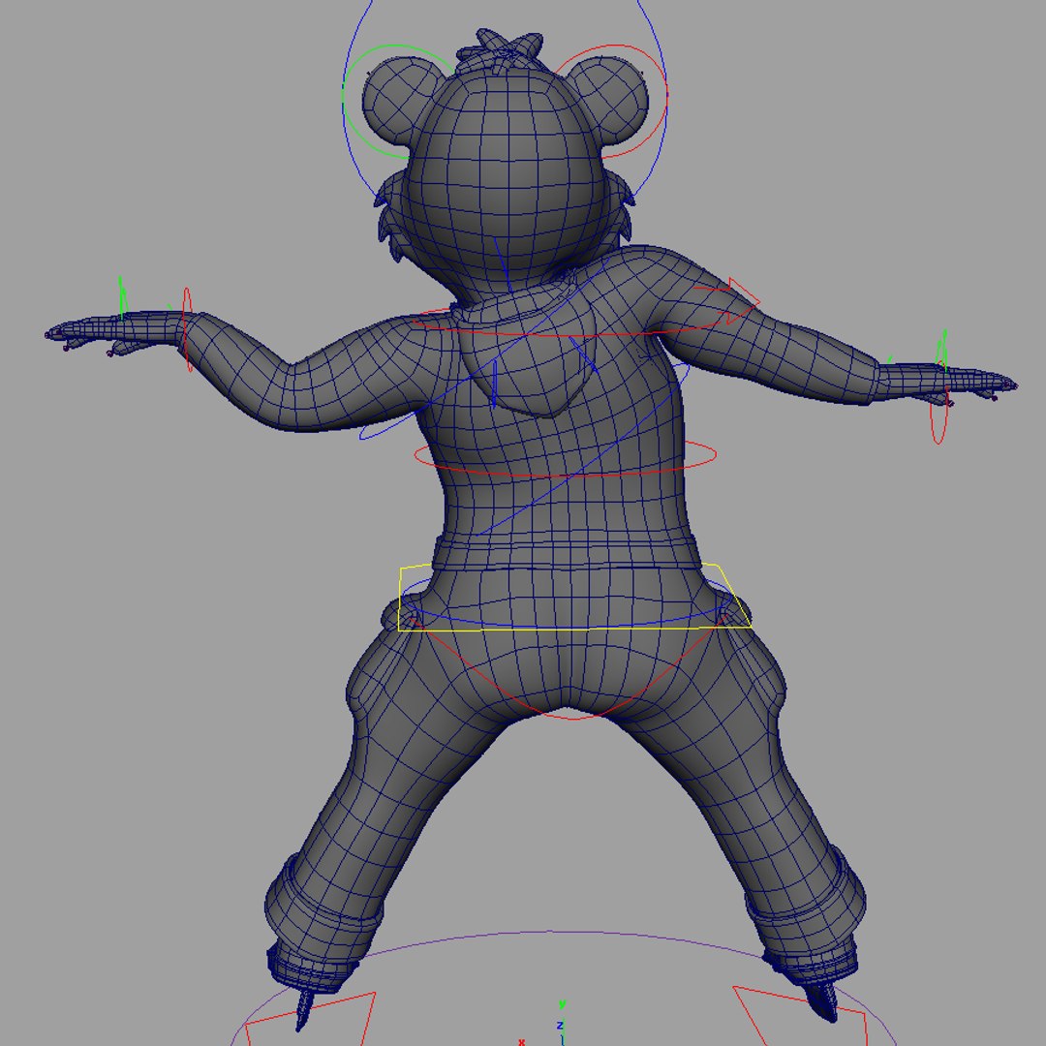This screenshot has width=1046, height=1046.
Task: Pick green finger control on left hand
Action: click(x=122, y=297)
